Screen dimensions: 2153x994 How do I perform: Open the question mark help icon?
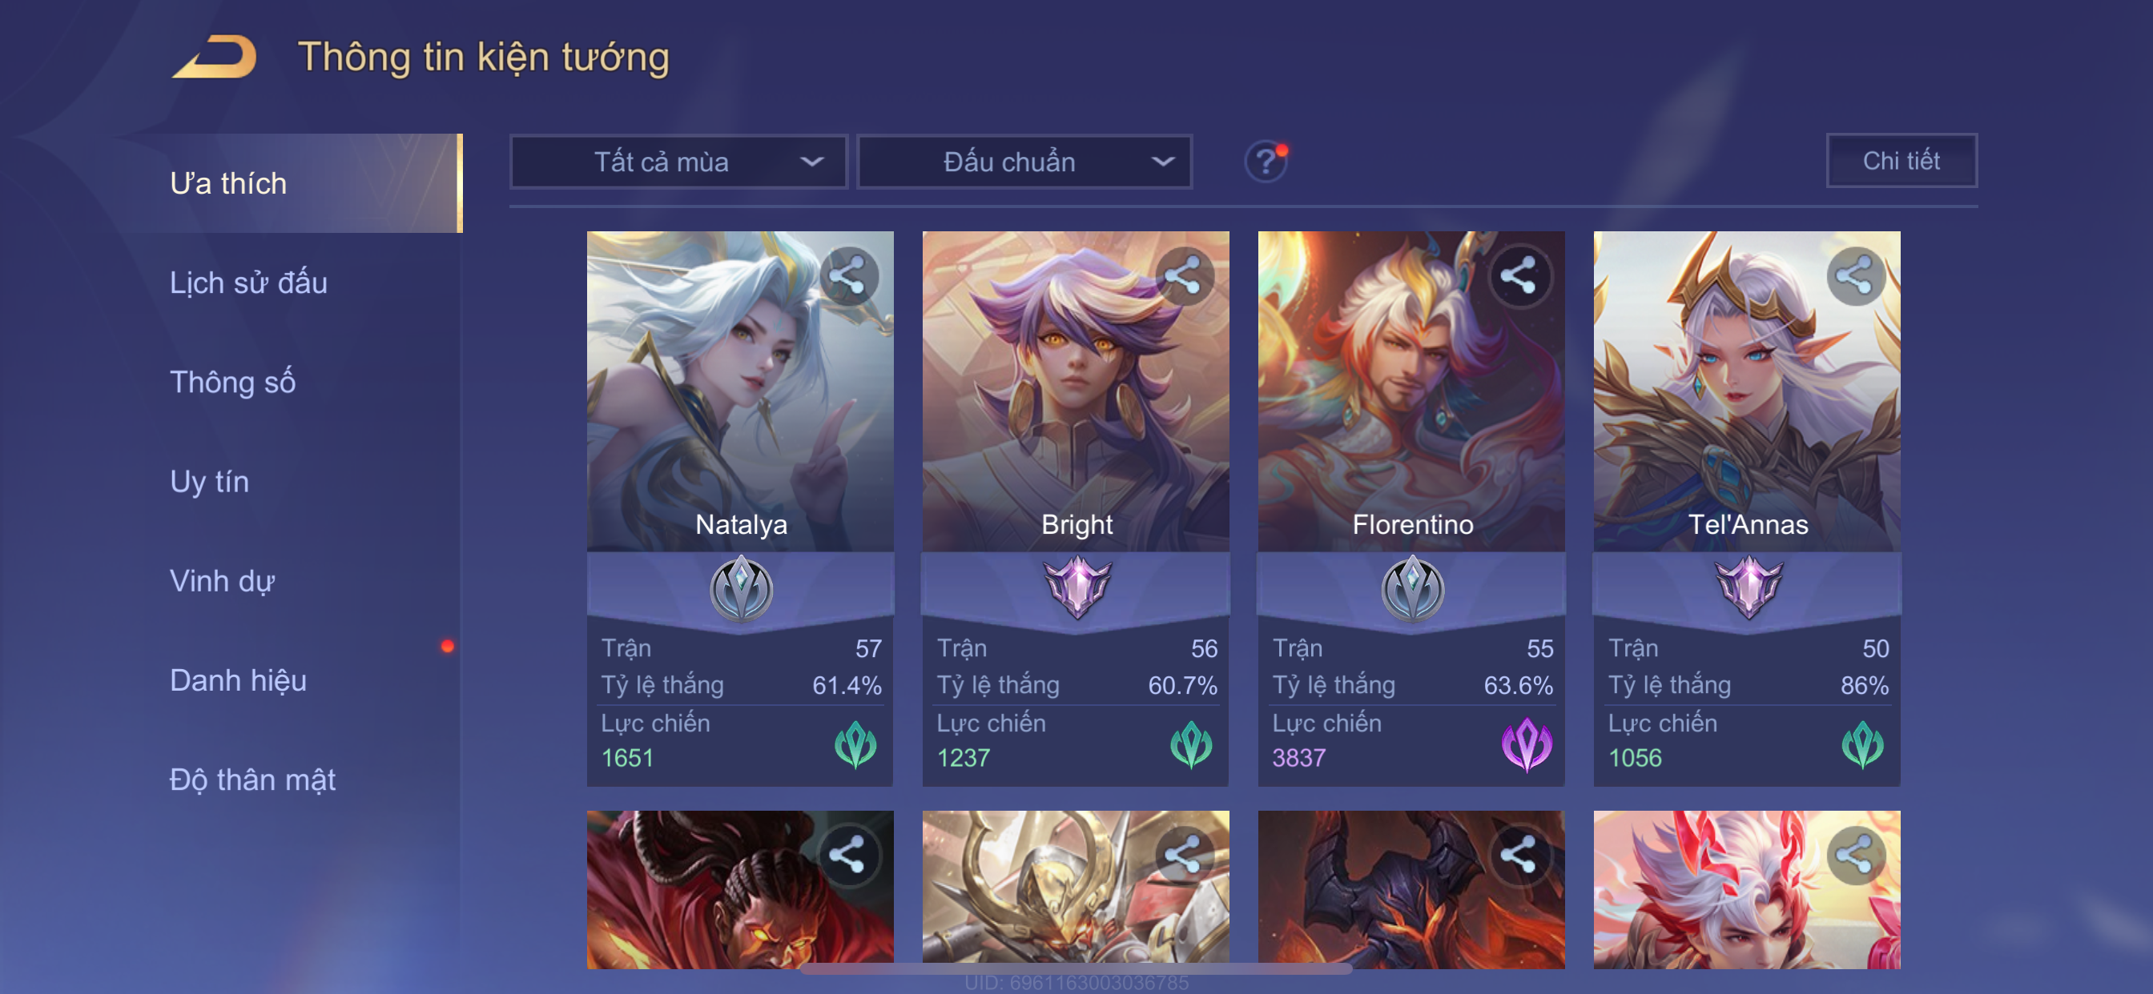(1266, 161)
